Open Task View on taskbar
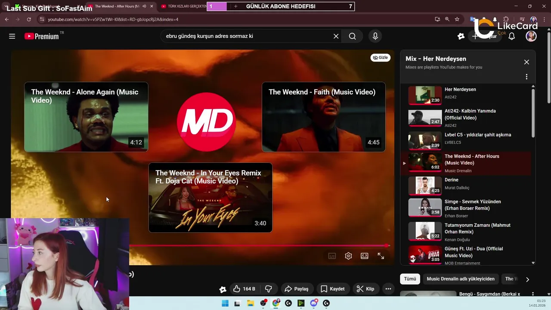 click(x=237, y=303)
